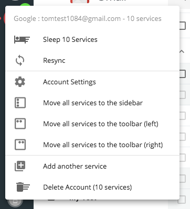Screen dimensions: 190x209
Task: Select Sleep 10 Services
Action: pos(92,39)
